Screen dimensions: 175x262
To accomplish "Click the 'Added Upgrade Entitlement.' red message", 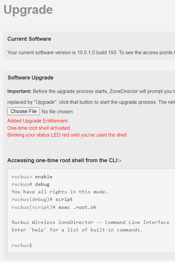I will [38, 121].
